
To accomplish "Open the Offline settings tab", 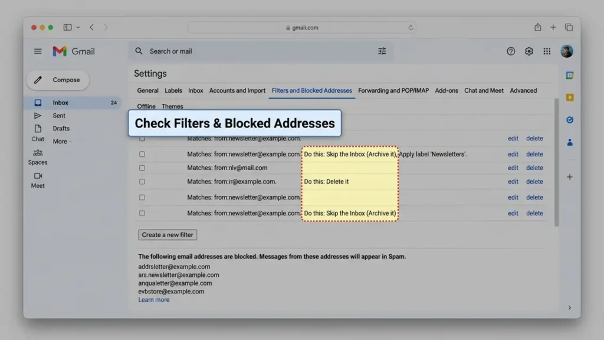I will pyautogui.click(x=146, y=106).
